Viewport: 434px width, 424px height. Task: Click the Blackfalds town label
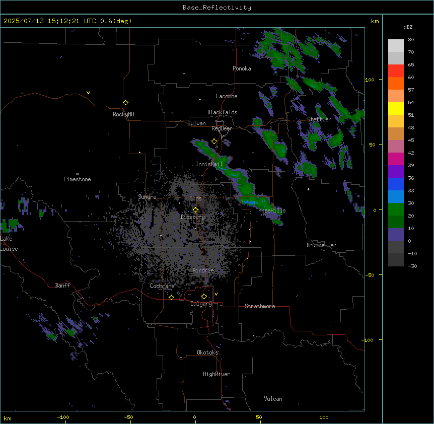click(x=222, y=112)
